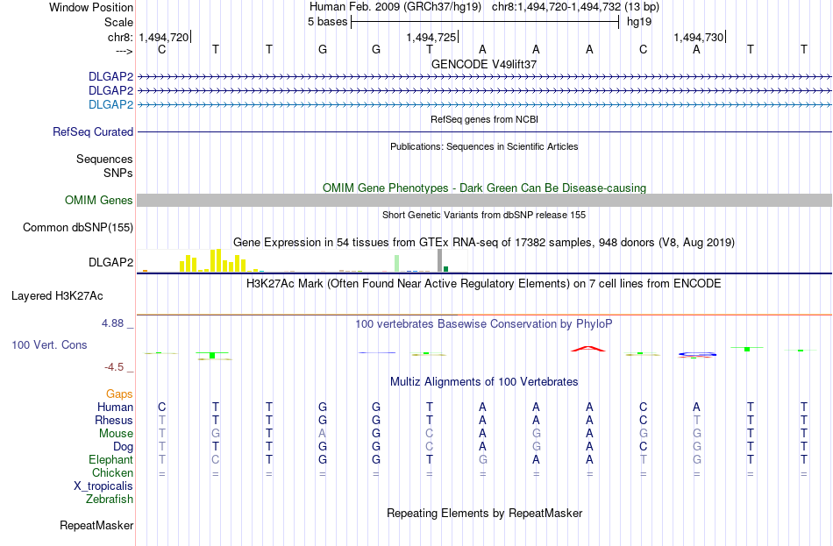The width and height of the screenshot is (833, 546).
Task: Click the Publications: Sequences in Scientific Articles title
Action: (484, 146)
